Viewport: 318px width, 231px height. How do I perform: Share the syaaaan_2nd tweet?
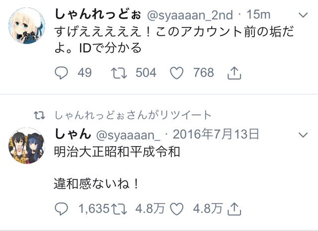tap(234, 73)
